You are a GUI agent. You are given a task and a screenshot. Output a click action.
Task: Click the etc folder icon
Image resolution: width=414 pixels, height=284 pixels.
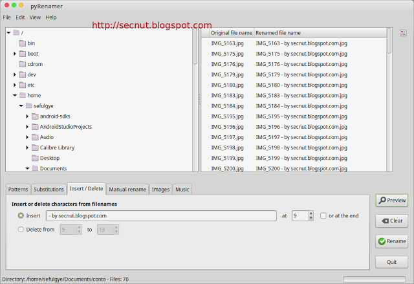[23, 85]
